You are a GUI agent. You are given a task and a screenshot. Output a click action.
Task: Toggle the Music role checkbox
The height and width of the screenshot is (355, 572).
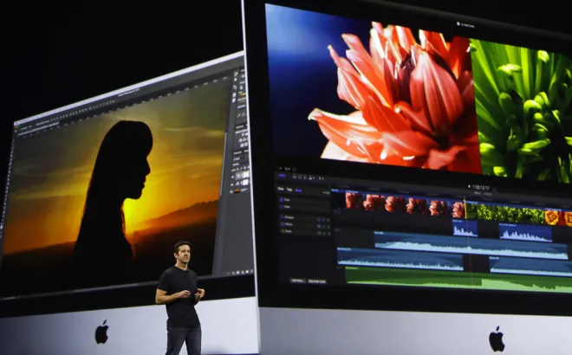283,230
